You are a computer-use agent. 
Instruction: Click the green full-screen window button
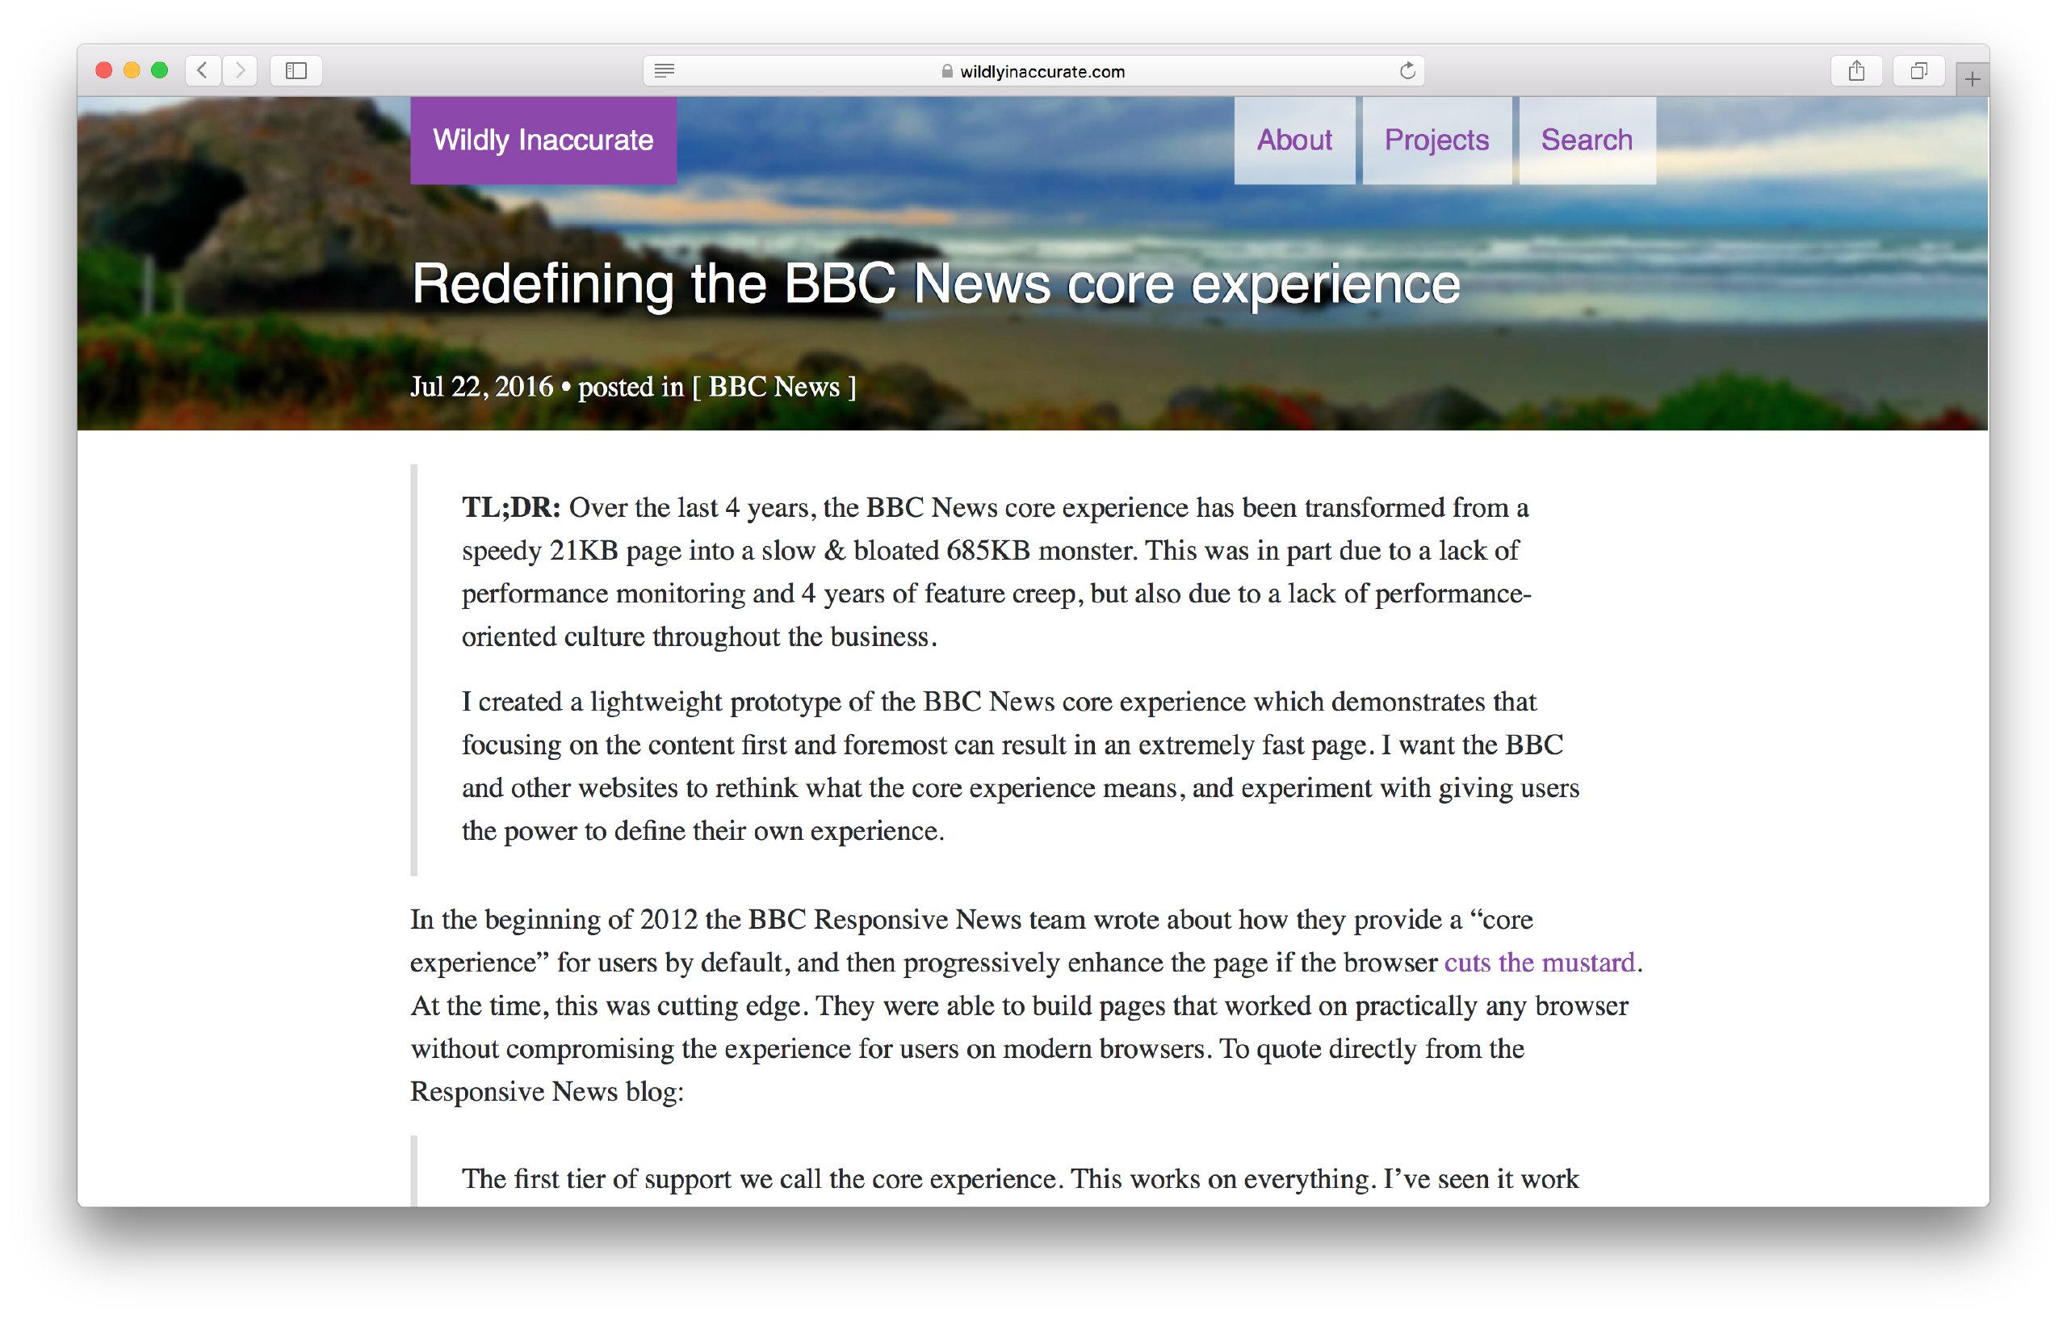click(159, 70)
